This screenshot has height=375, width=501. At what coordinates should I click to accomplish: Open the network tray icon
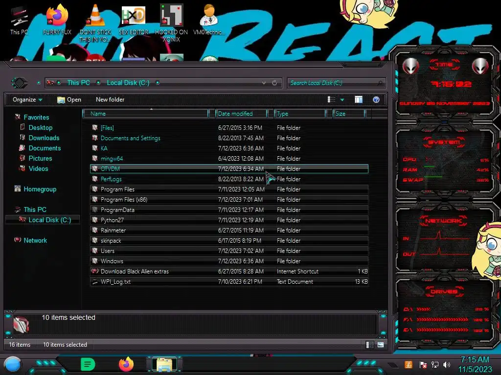tap(434, 365)
